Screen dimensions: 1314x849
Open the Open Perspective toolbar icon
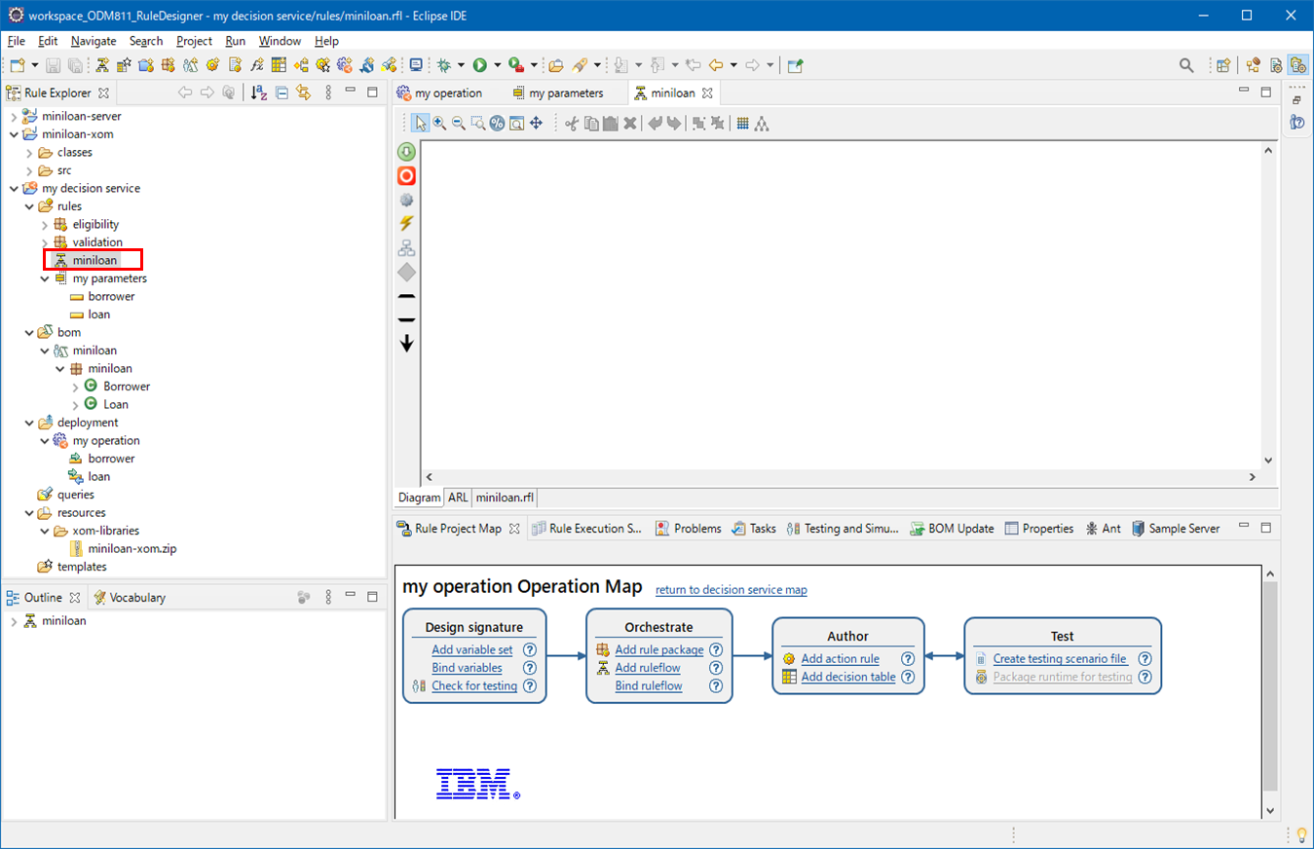[x=1223, y=65]
